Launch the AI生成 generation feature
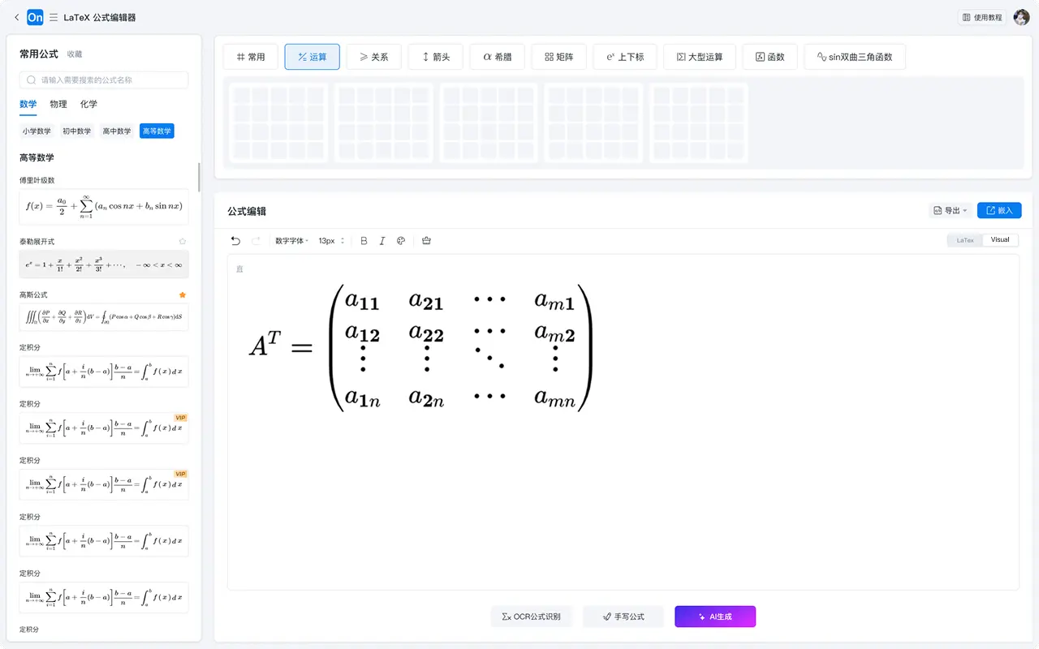Image resolution: width=1039 pixels, height=649 pixels. tap(715, 617)
